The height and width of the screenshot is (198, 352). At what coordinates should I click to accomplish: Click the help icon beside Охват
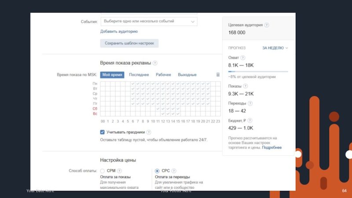(243, 58)
